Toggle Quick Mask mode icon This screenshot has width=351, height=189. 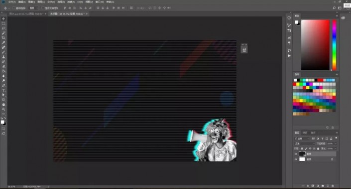point(3,129)
